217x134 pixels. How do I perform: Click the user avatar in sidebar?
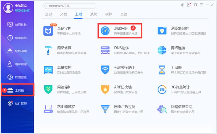point(8,8)
